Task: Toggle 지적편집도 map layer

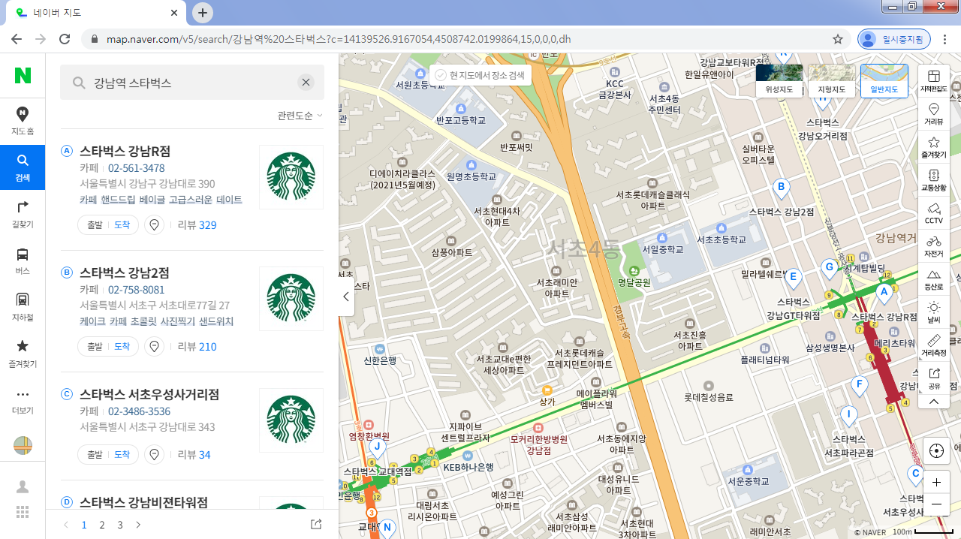Action: (934, 81)
